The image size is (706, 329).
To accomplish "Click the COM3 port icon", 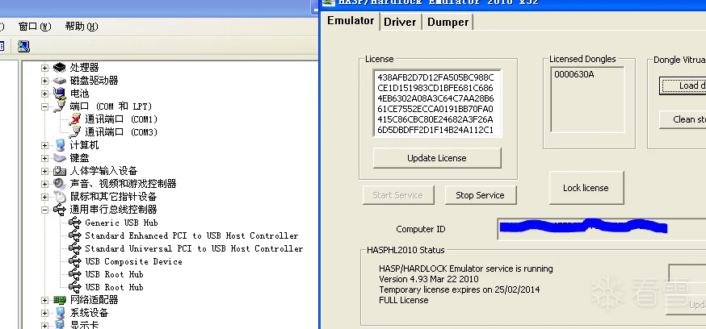I will 76,132.
